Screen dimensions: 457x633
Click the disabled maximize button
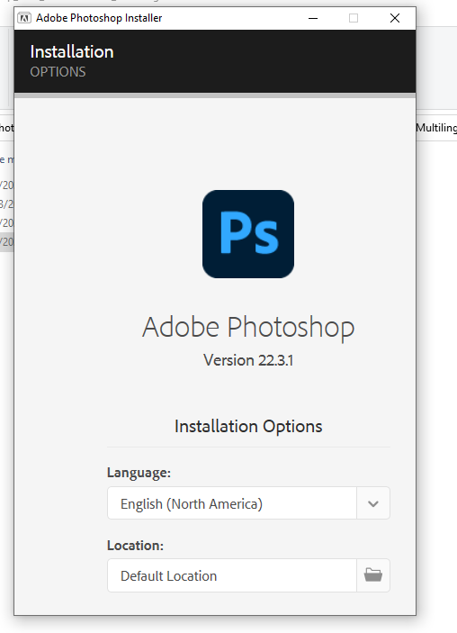[354, 18]
